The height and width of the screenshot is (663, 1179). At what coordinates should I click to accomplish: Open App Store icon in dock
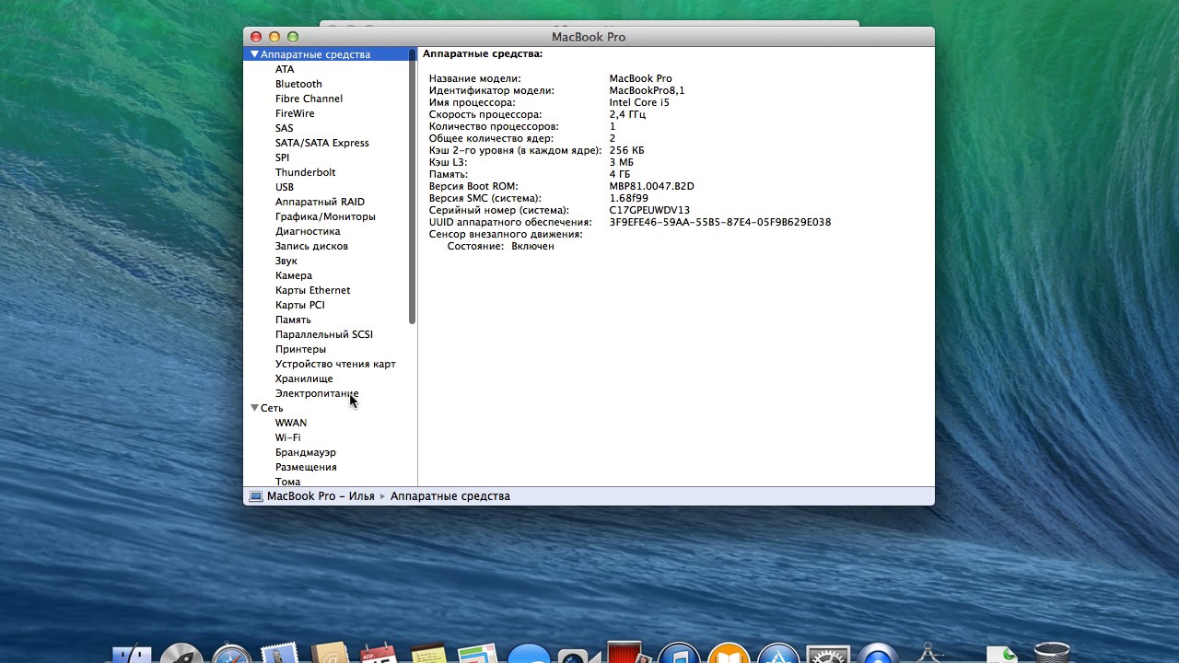coord(778,654)
